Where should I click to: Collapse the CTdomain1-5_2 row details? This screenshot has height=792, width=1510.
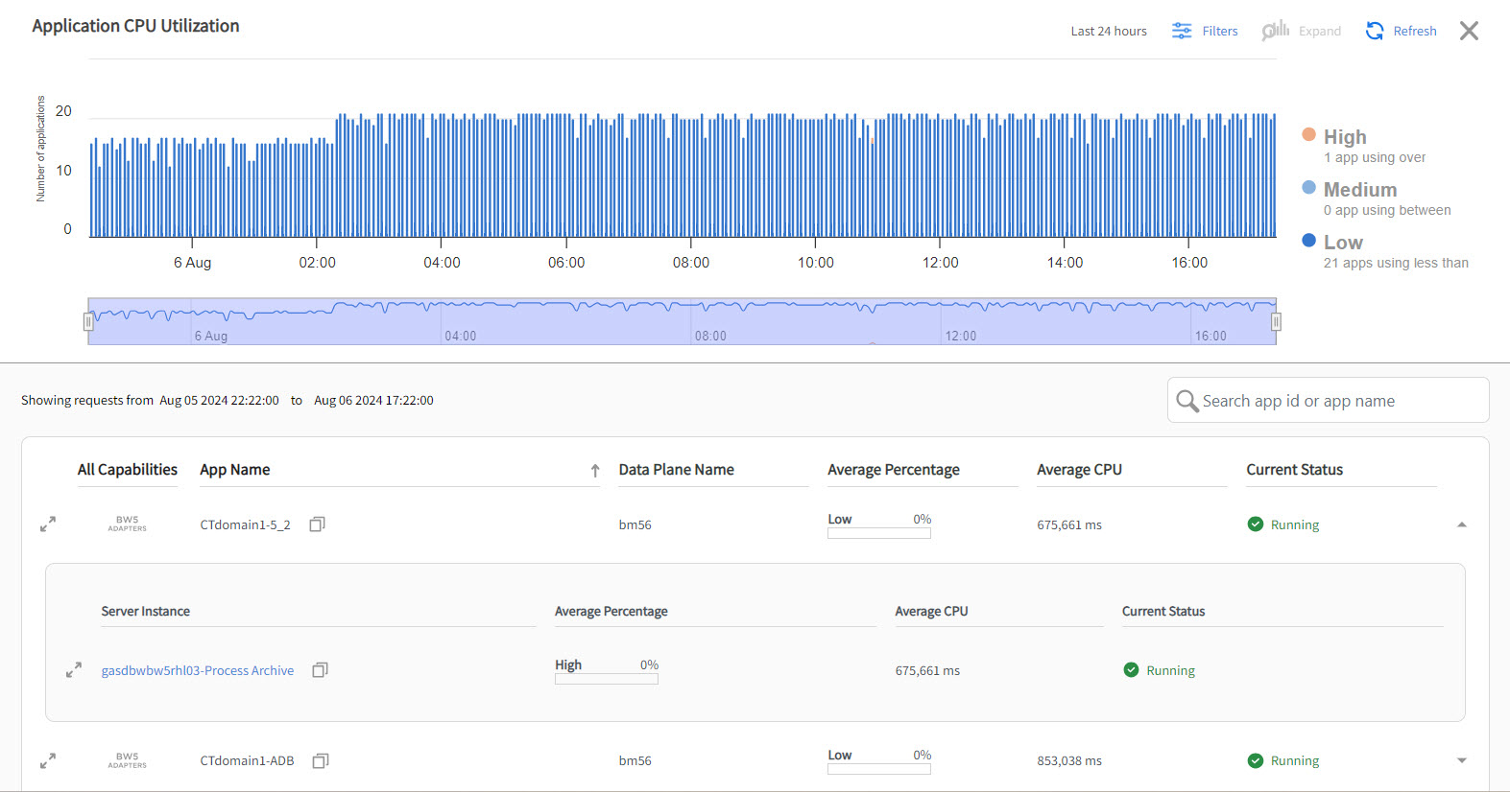tap(1461, 524)
